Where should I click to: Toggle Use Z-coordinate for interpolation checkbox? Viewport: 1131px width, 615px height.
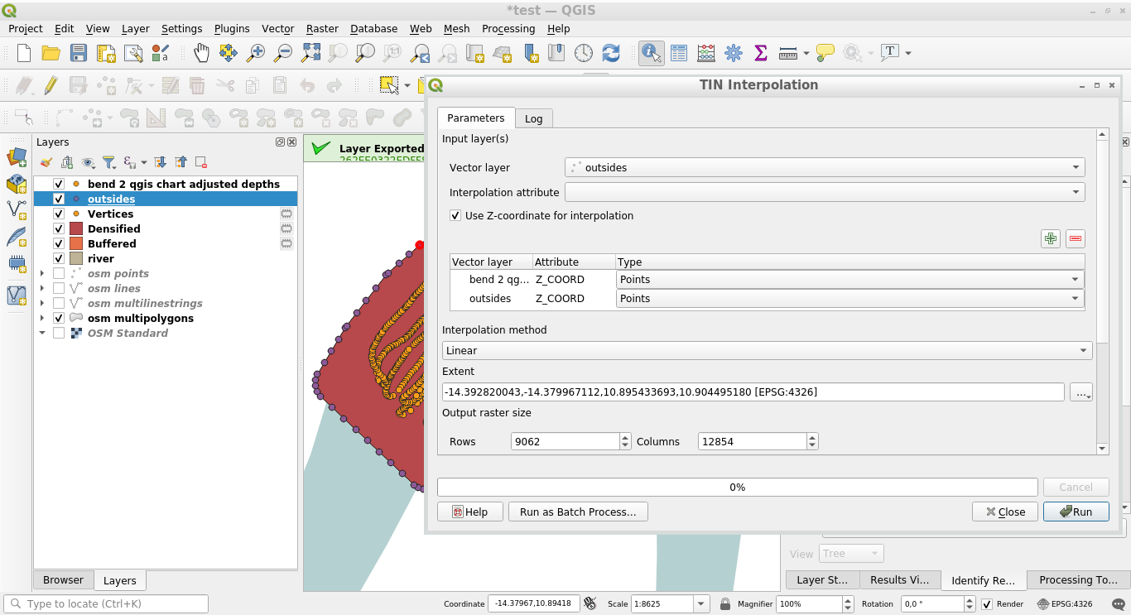(x=455, y=215)
